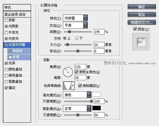Image resolution: width=159 pixels, height=126 pixels.
Task: Click the shadow opacity field showing 50
Action: tap(99, 115)
